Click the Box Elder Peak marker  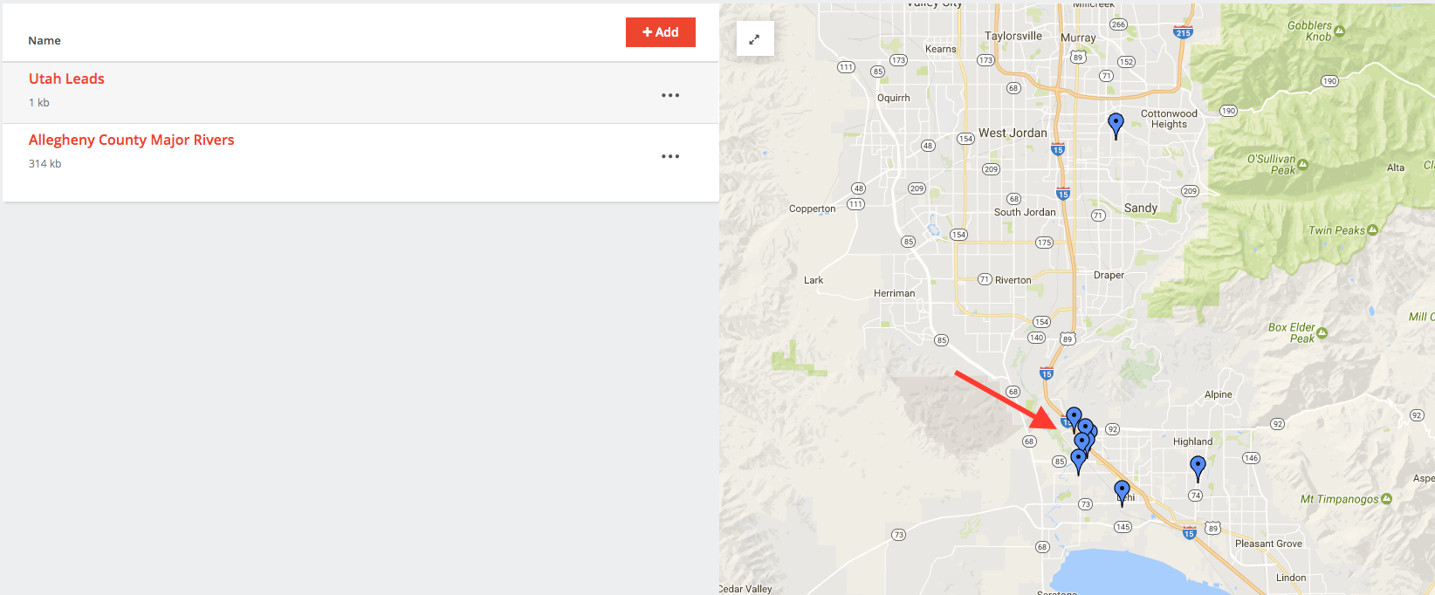[x=1322, y=333]
